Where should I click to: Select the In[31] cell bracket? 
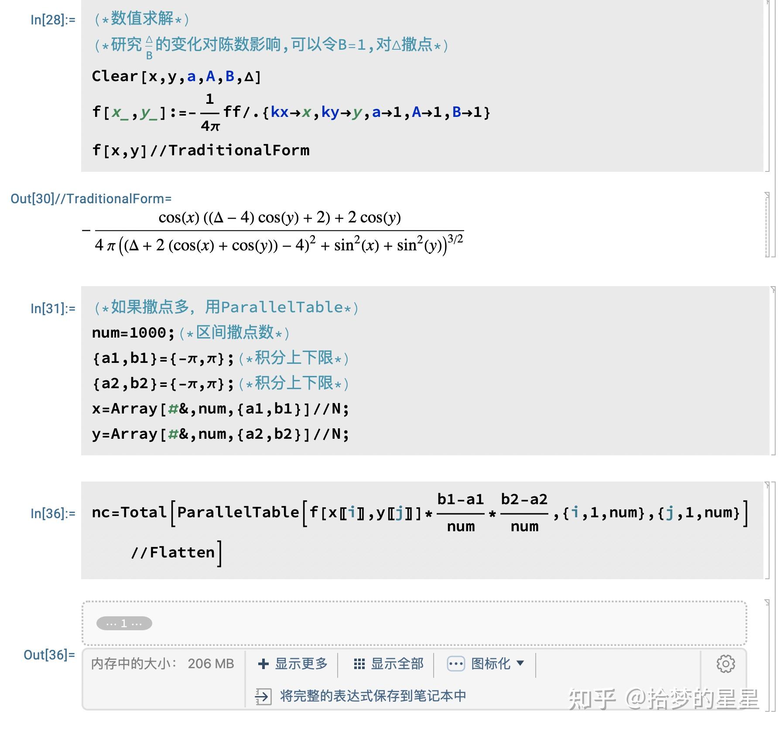click(x=773, y=371)
